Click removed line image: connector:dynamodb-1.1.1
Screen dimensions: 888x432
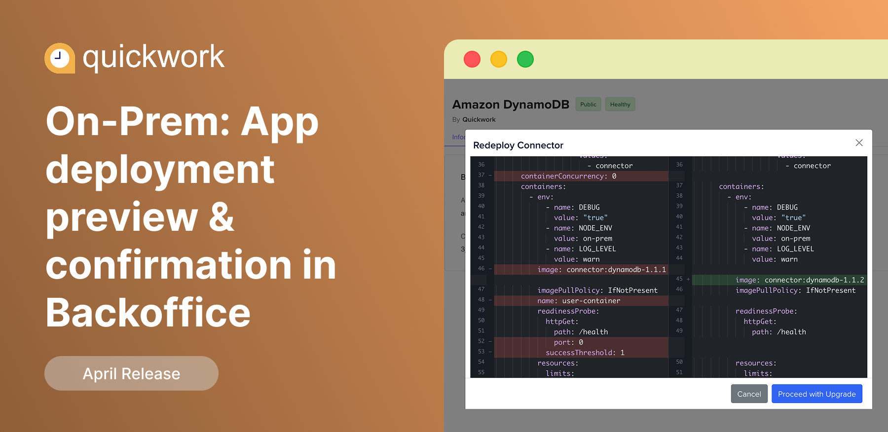[x=581, y=269]
